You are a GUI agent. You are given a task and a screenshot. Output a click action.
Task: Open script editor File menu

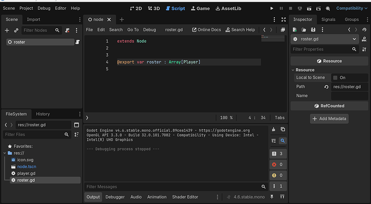(89, 30)
